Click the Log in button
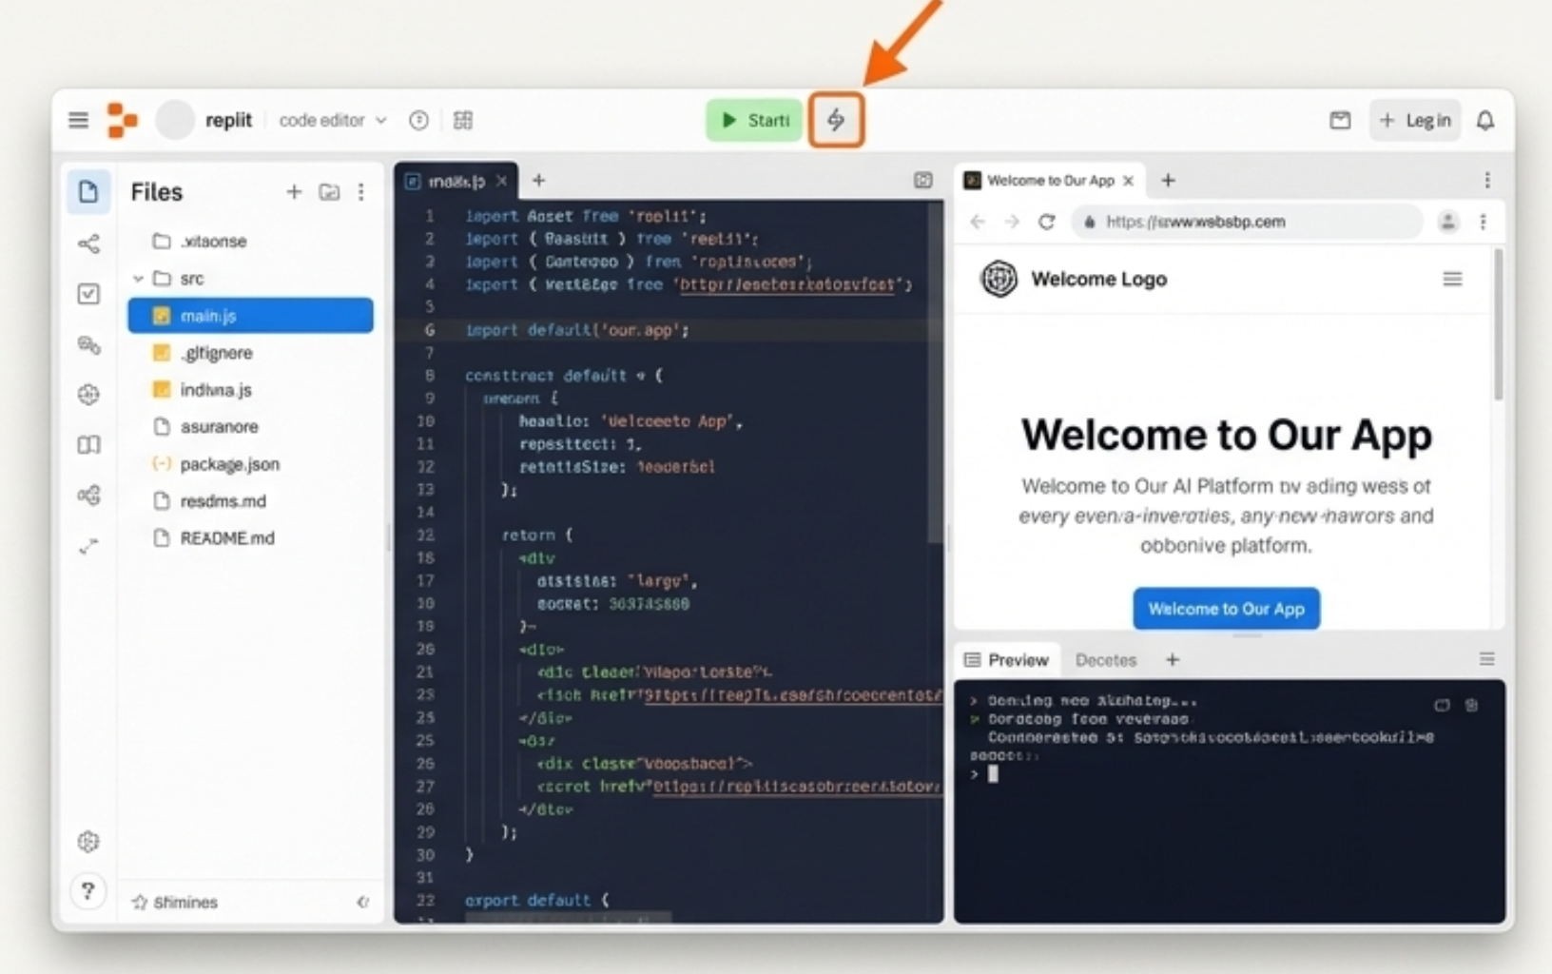Screen dimensions: 1552x974 pos(1415,121)
